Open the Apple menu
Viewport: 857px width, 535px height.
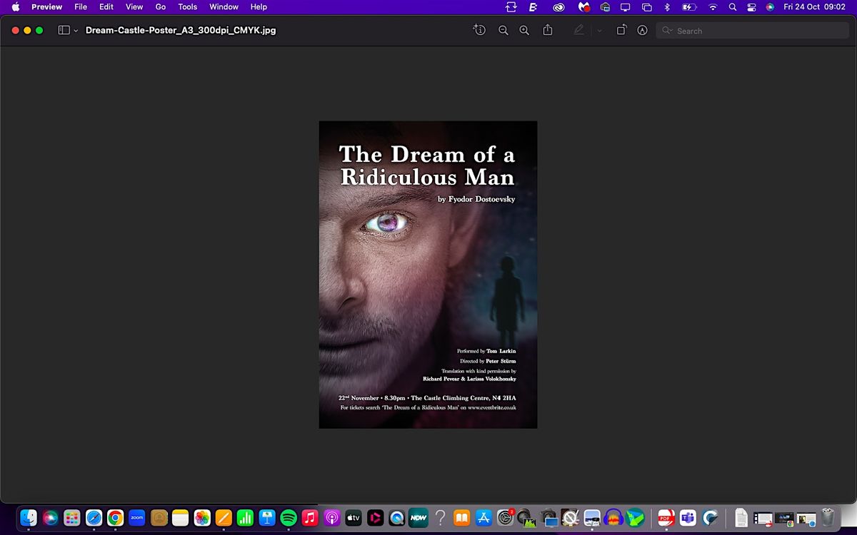pos(15,7)
